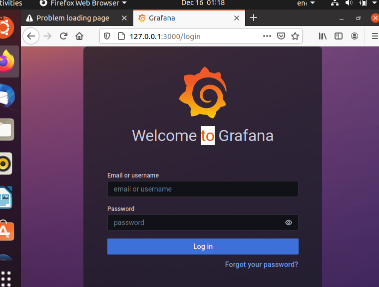This screenshot has width=379, height=287.
Task: Open Ubuntu Software from the dock
Action: coord(7,230)
